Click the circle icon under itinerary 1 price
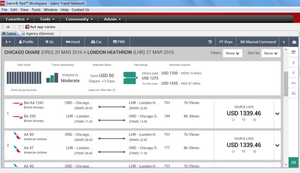The width and height of the screenshot is (300, 173). click(255, 120)
